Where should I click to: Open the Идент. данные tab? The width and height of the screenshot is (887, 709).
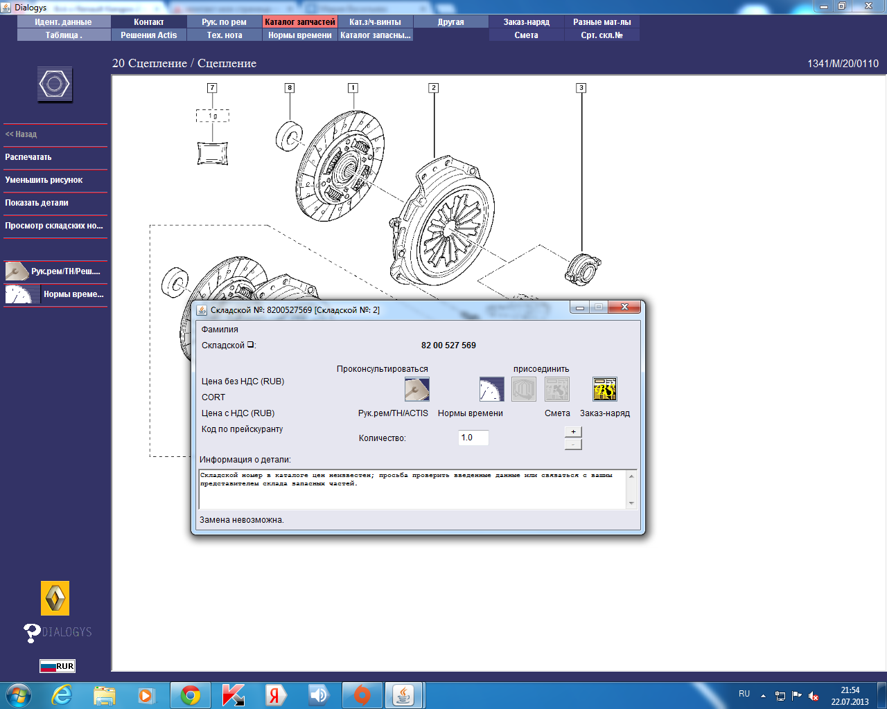[64, 22]
